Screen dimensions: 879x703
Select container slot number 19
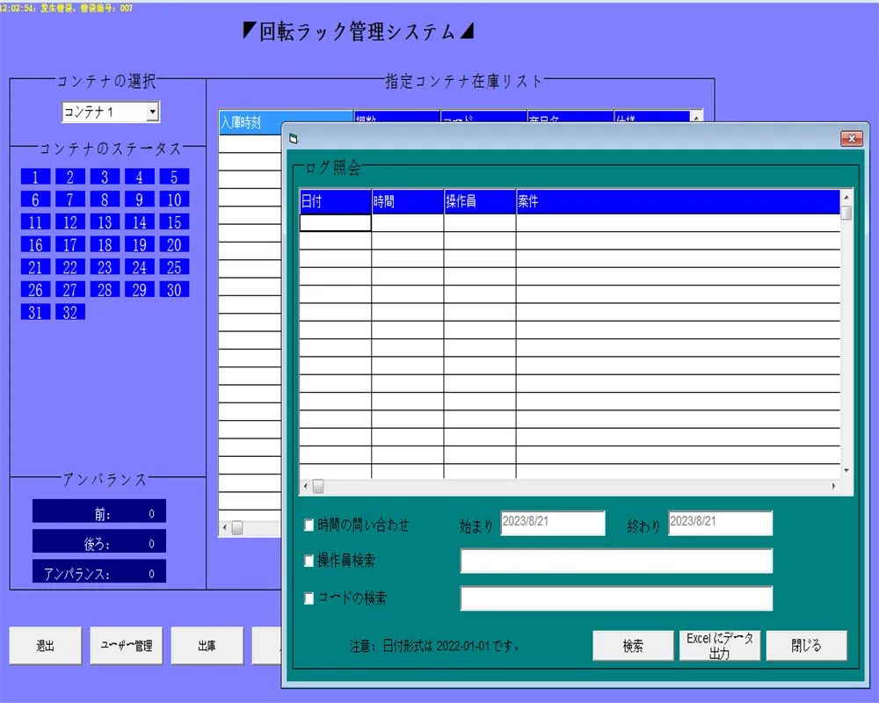[139, 245]
